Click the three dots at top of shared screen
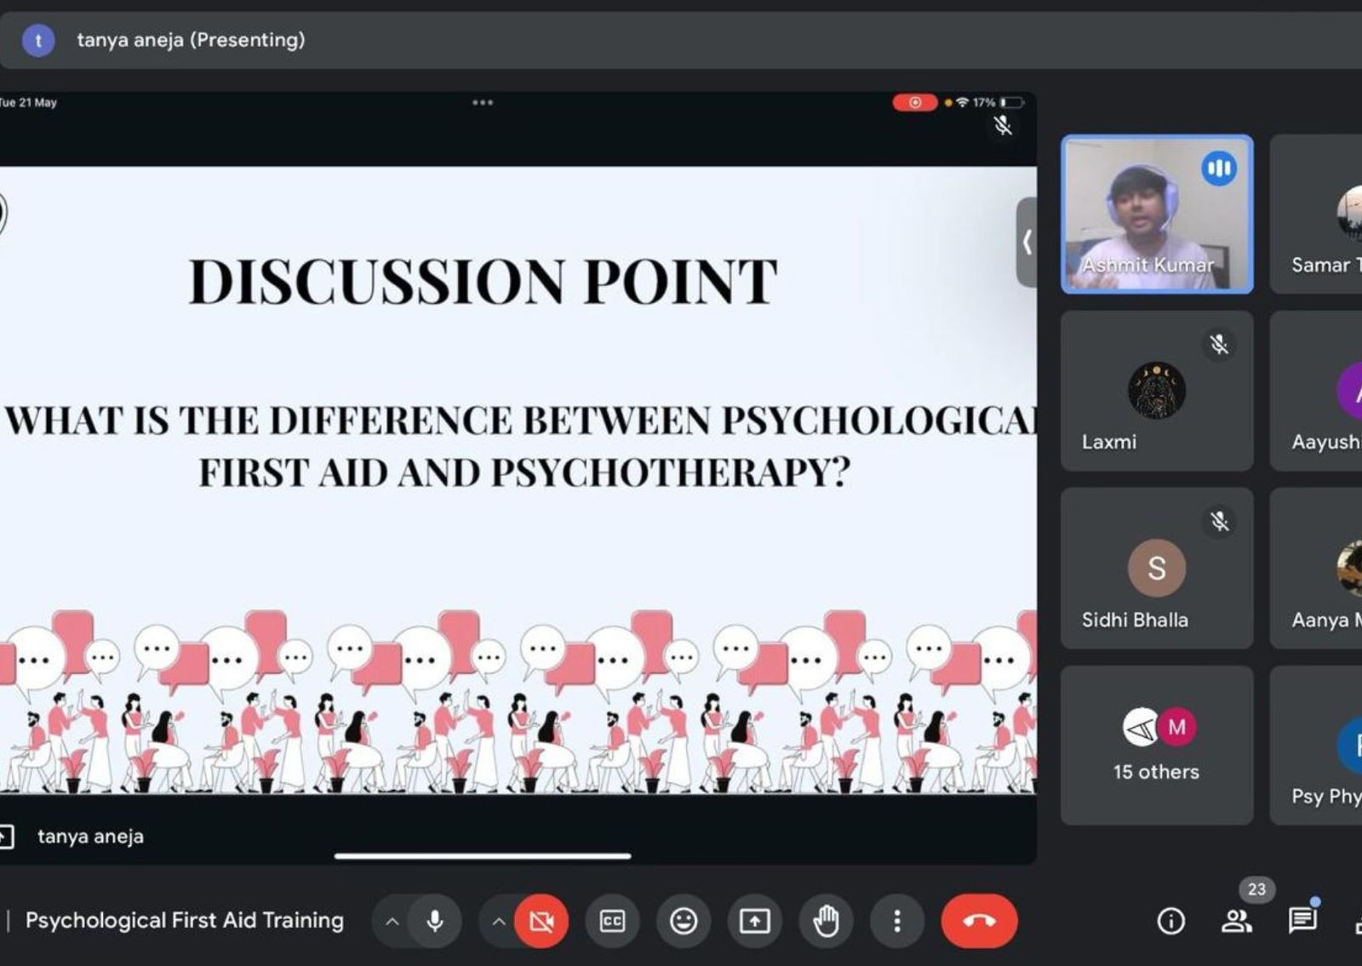Viewport: 1362px width, 966px height. (483, 103)
